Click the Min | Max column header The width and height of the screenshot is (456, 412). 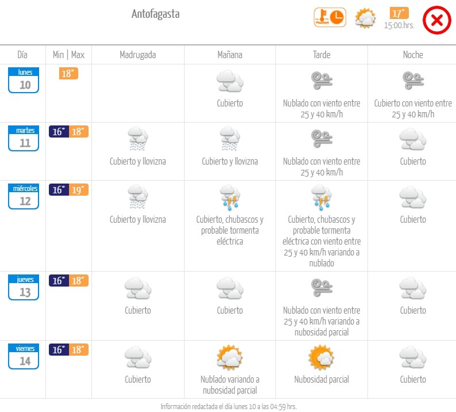[68, 55]
